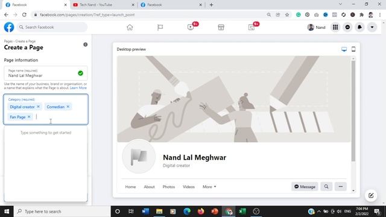Click the new message compose icon

click(x=371, y=195)
